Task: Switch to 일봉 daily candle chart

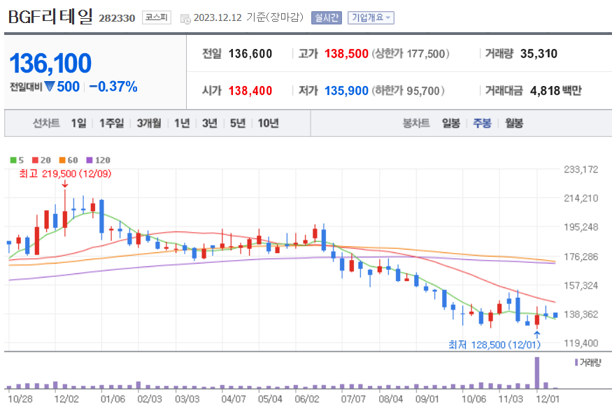Action: (x=451, y=123)
